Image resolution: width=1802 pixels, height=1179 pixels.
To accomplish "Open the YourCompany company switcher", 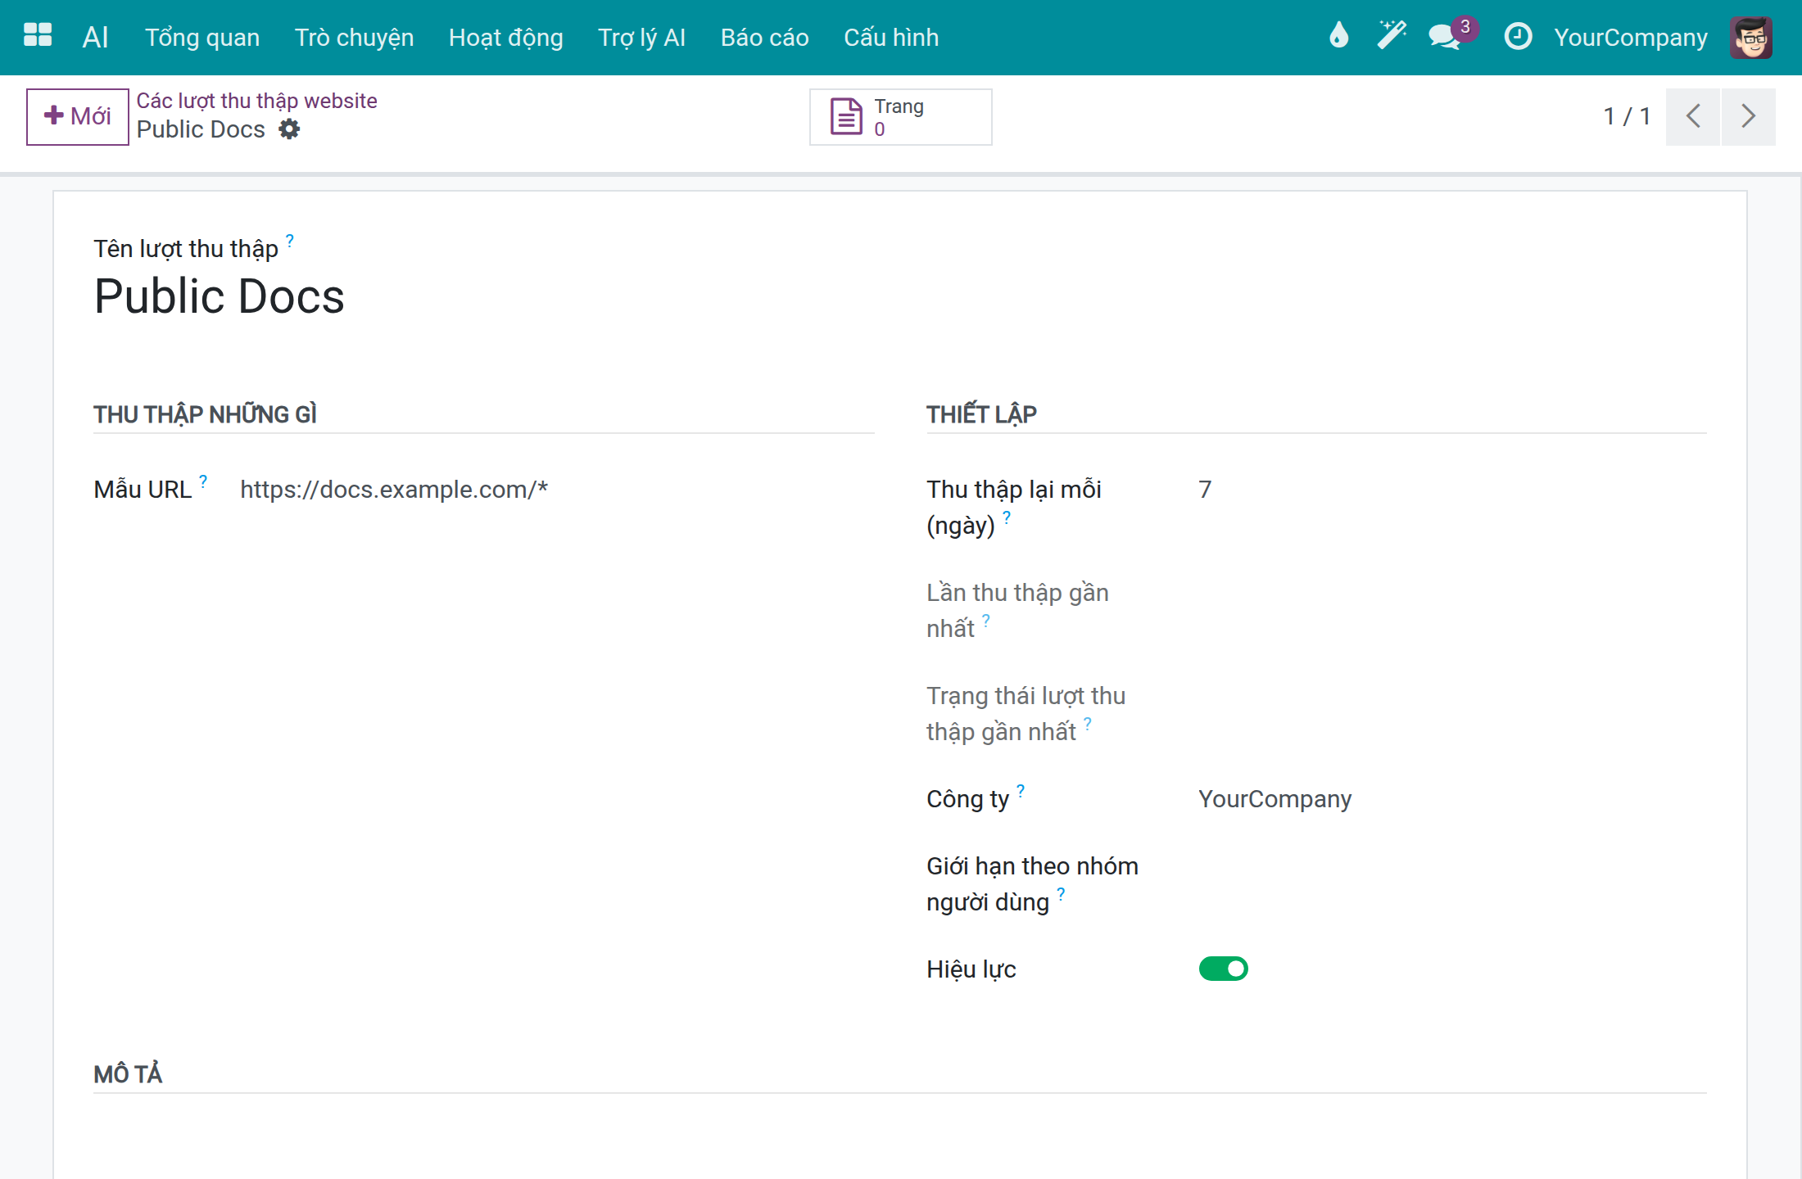I will [x=1630, y=38].
